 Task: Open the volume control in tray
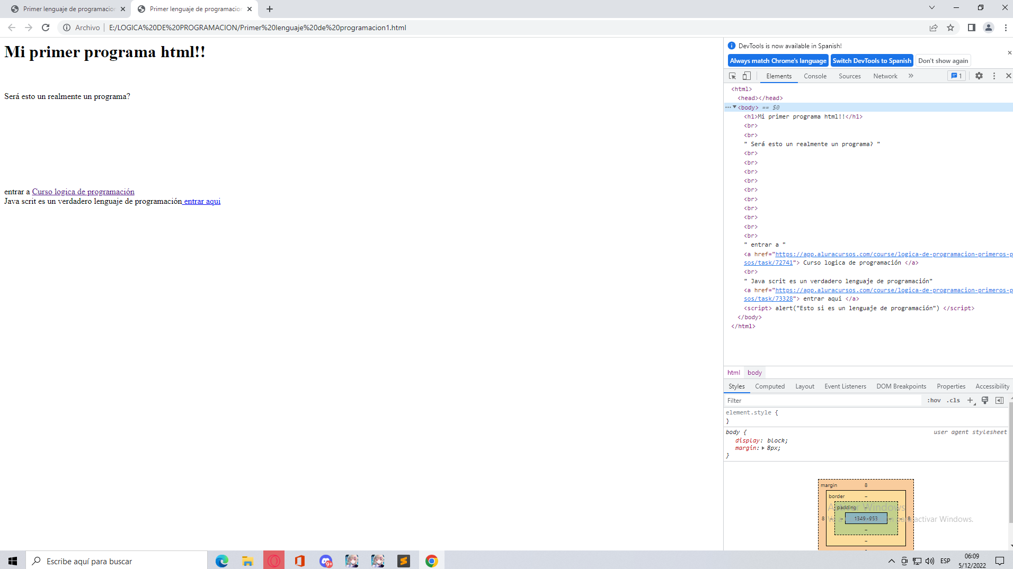point(930,561)
